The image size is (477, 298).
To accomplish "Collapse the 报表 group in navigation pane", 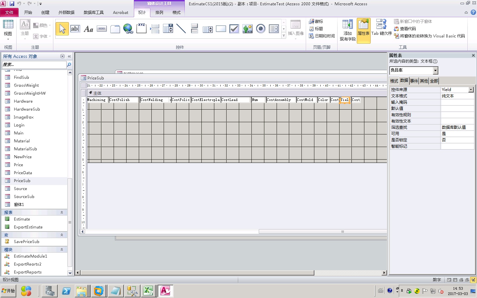I will [x=62, y=212].
